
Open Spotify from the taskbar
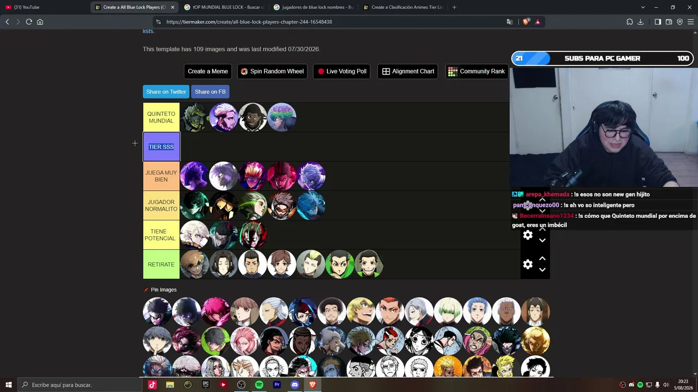259,385
